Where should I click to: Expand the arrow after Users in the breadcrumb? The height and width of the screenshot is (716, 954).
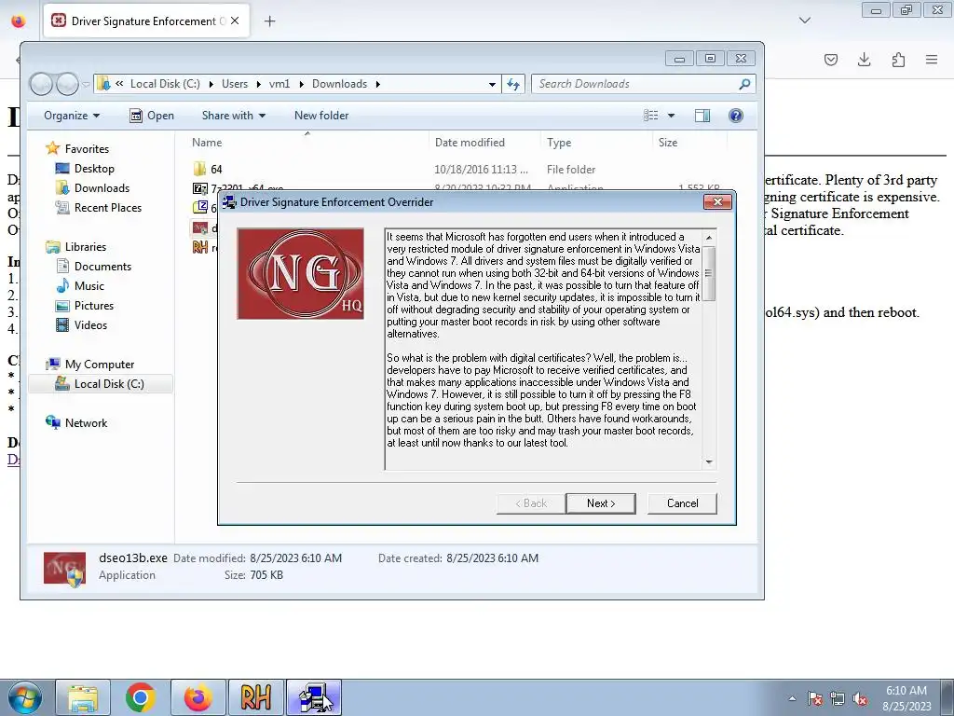click(258, 84)
